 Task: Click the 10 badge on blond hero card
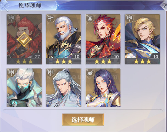pos(155,57)
